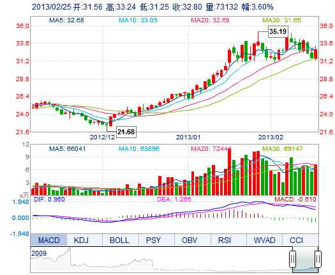Screen dimensions: 335x275
Task: Open the BOLL indicator tab
Action: 121,240
